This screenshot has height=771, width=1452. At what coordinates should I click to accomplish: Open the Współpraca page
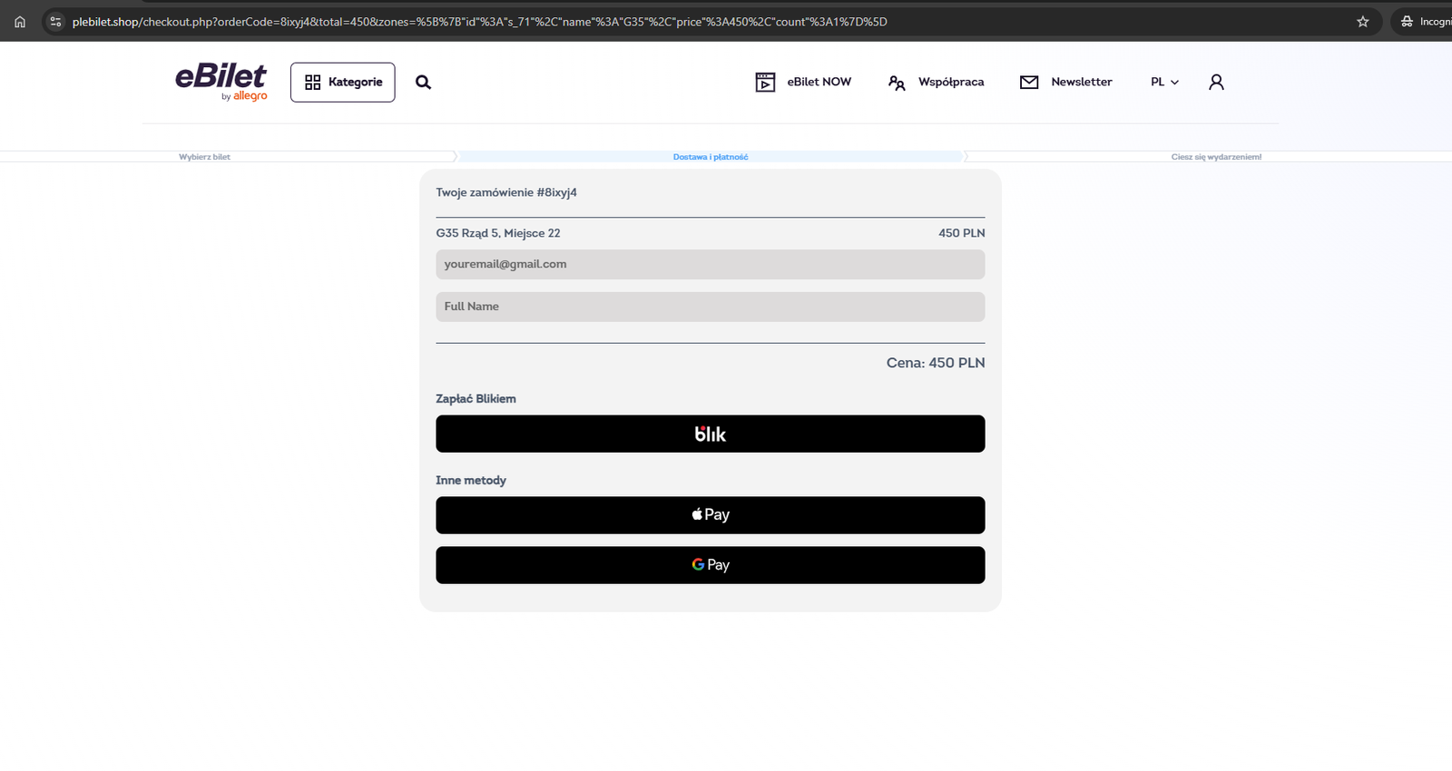tap(950, 82)
